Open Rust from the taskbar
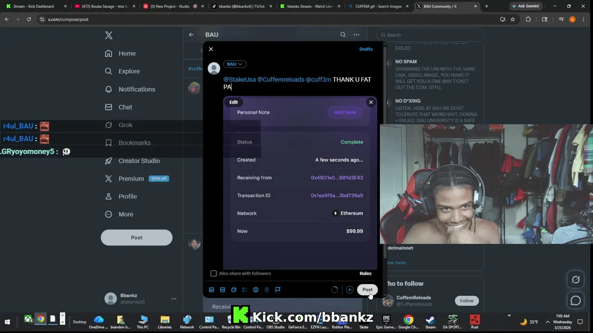This screenshot has height=333, width=593. (x=474, y=321)
